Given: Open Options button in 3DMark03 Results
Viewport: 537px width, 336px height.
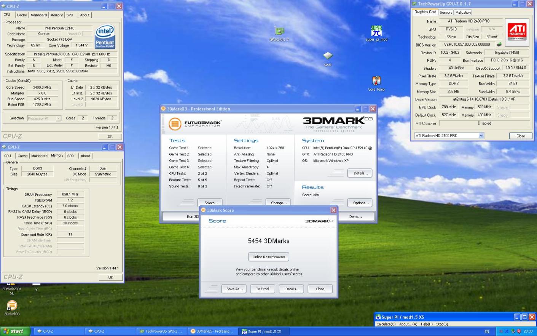Looking at the screenshot, I should (360, 203).
